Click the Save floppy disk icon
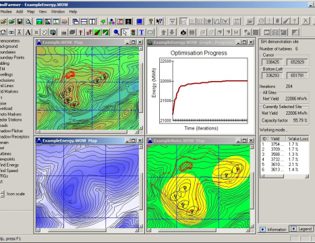 [20, 22]
